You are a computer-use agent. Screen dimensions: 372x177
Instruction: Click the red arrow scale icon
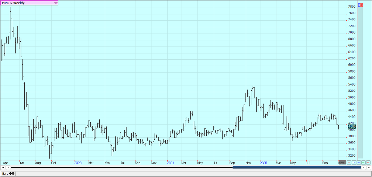[349, 162]
